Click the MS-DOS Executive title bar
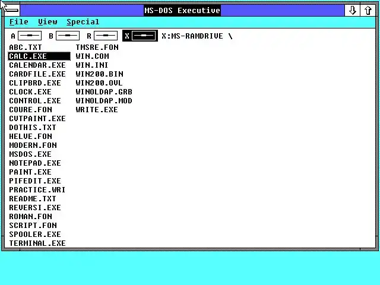Screen dimensions: 380x285 pyautogui.click(x=182, y=11)
